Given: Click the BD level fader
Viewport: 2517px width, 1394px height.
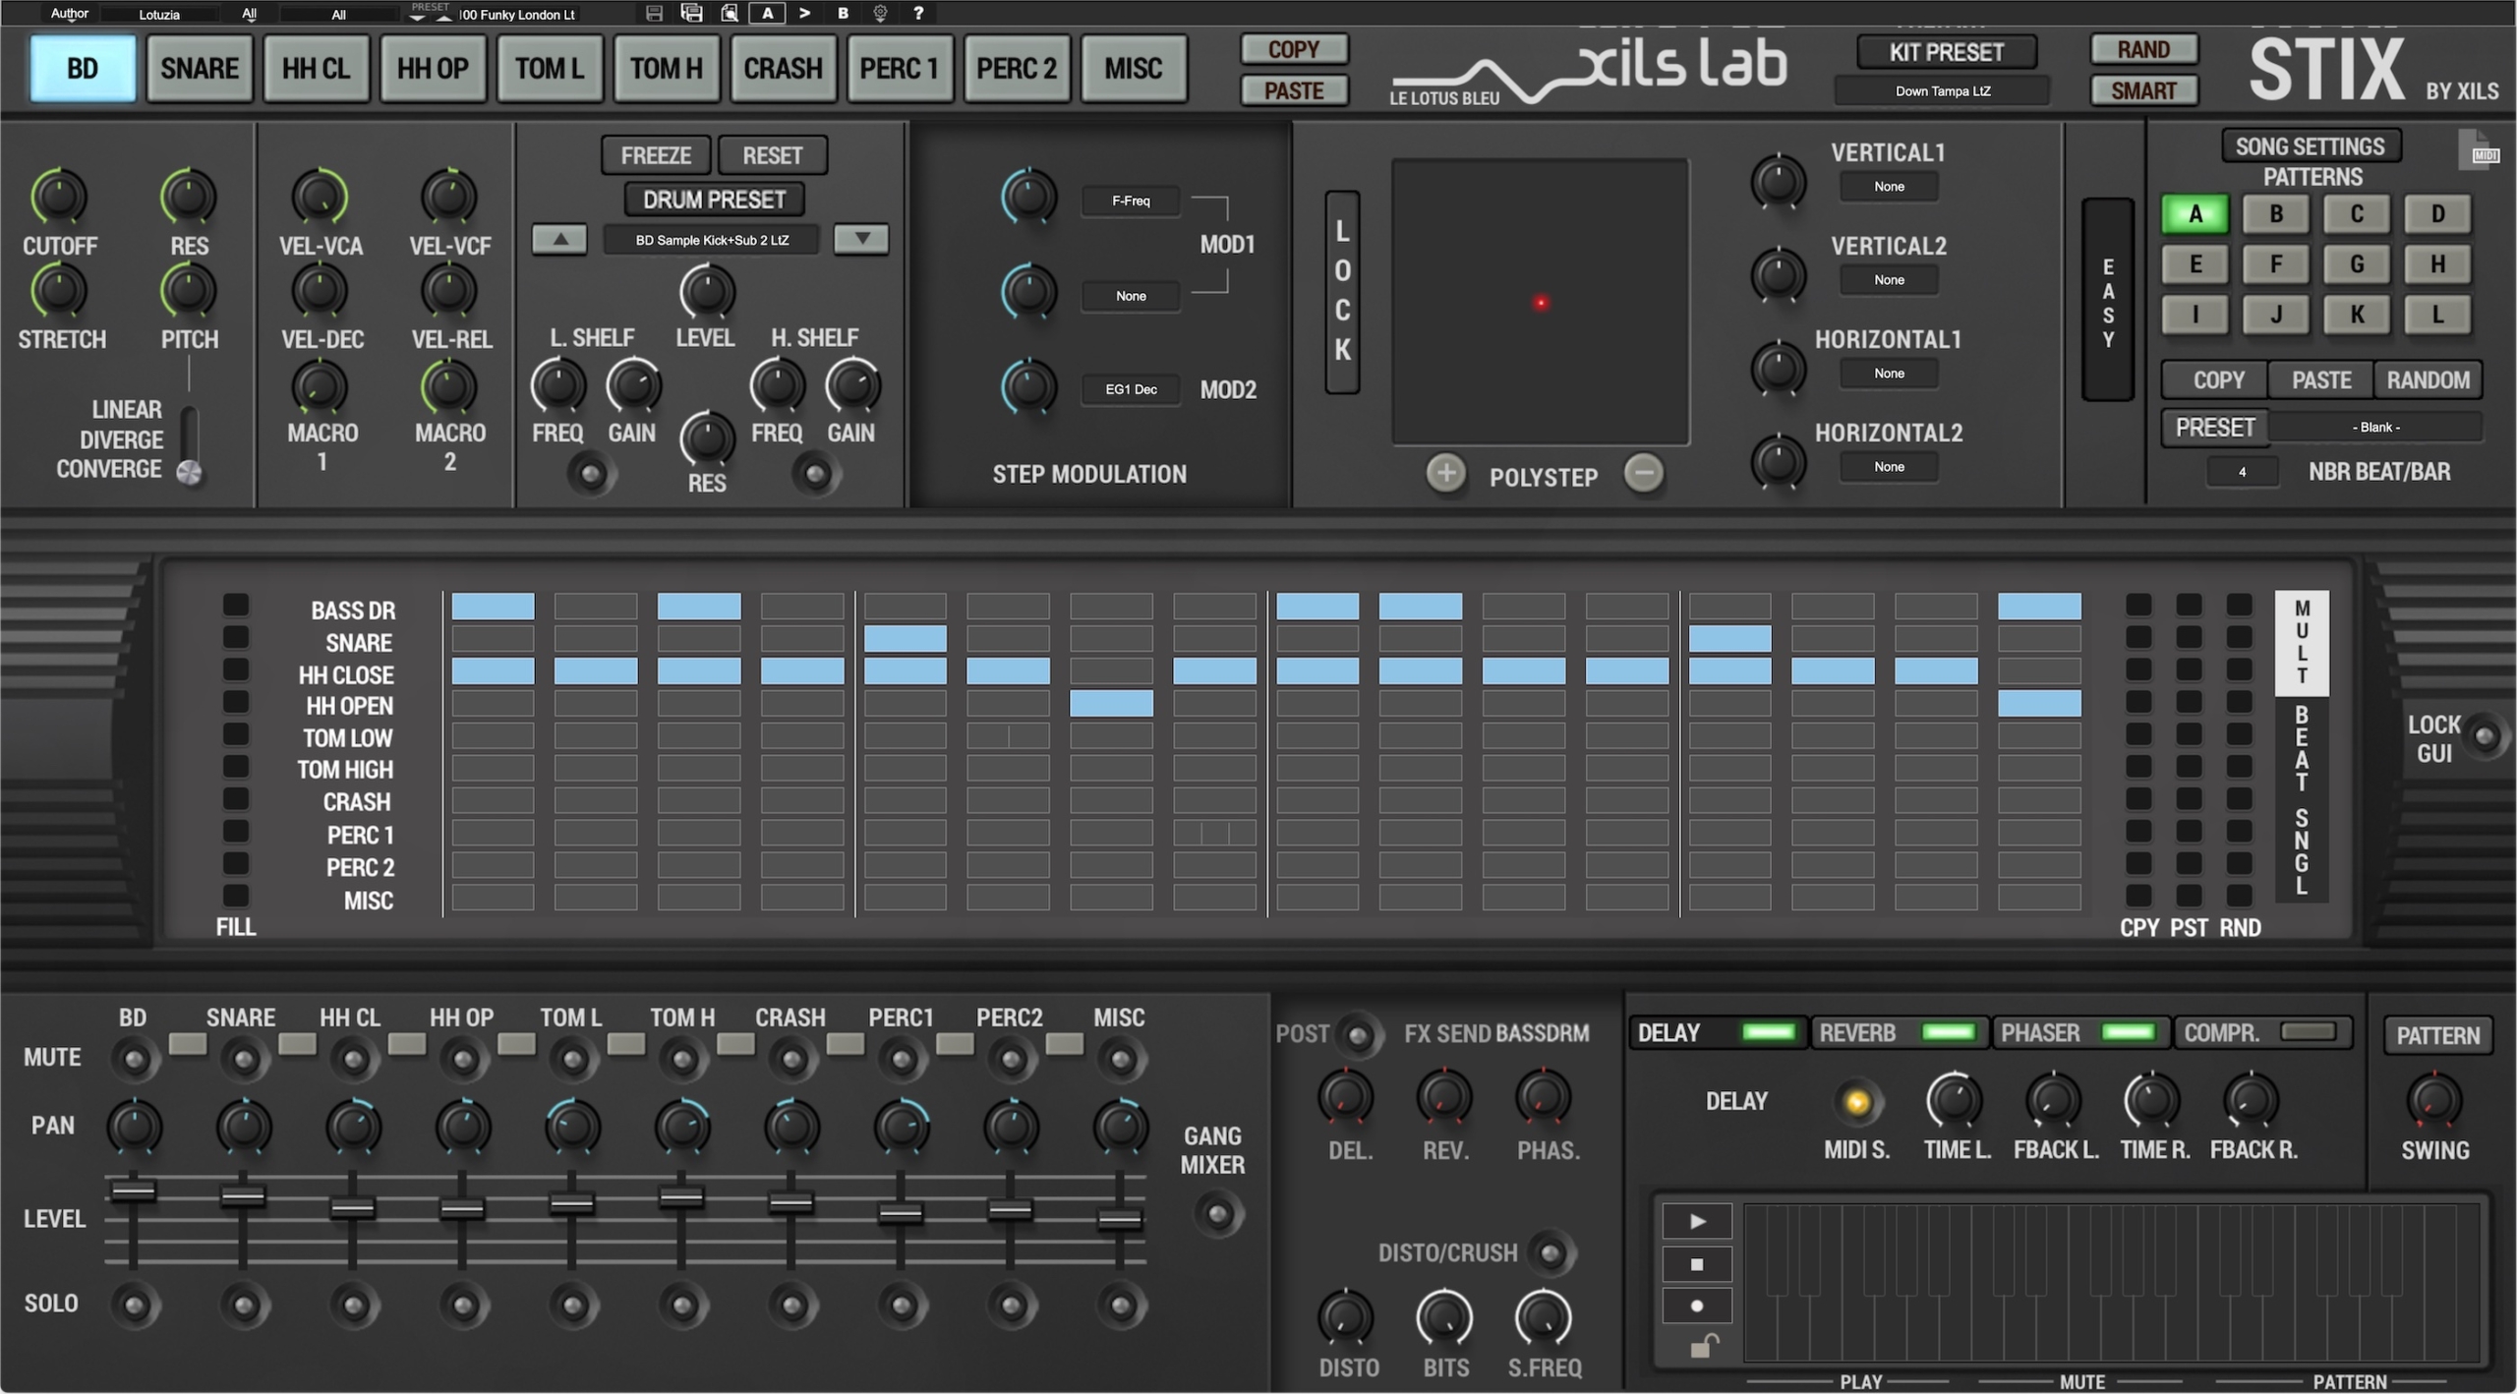Looking at the screenshot, I should tap(133, 1191).
